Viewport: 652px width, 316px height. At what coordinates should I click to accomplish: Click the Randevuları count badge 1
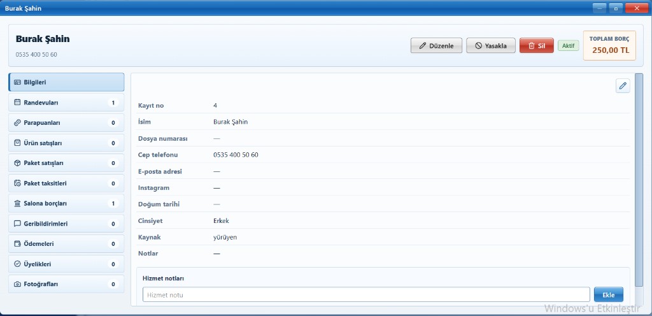point(113,103)
